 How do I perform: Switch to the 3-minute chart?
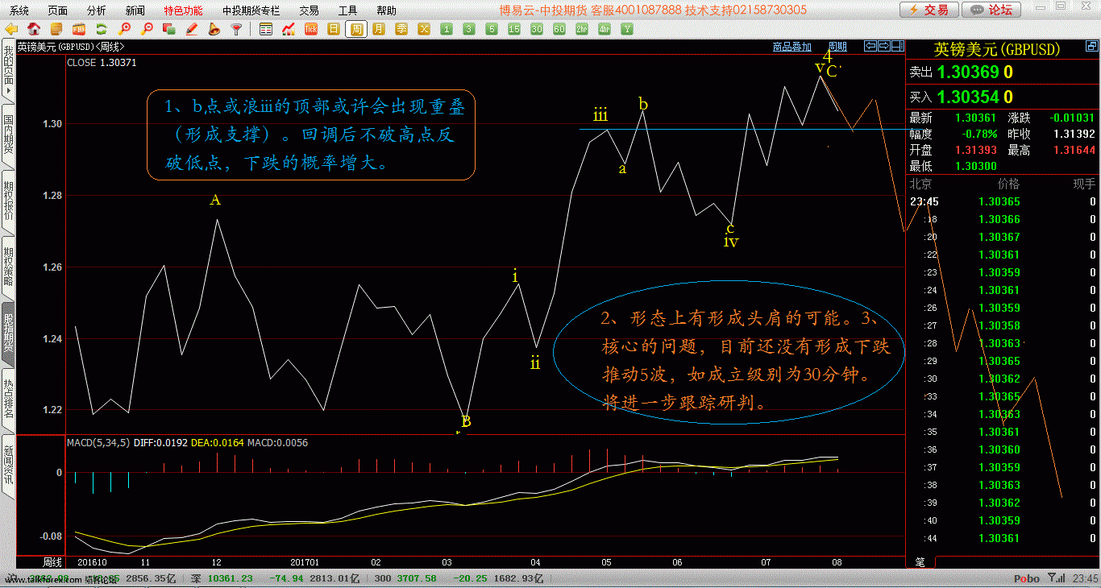coord(468,29)
